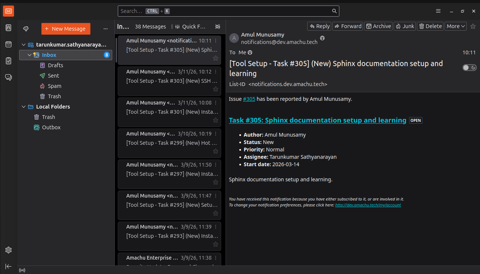Open the Chat space icon
480x274 pixels.
click(x=8, y=77)
